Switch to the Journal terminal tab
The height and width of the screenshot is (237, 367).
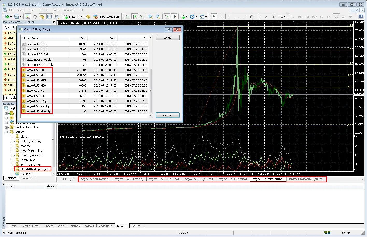tap(137, 226)
